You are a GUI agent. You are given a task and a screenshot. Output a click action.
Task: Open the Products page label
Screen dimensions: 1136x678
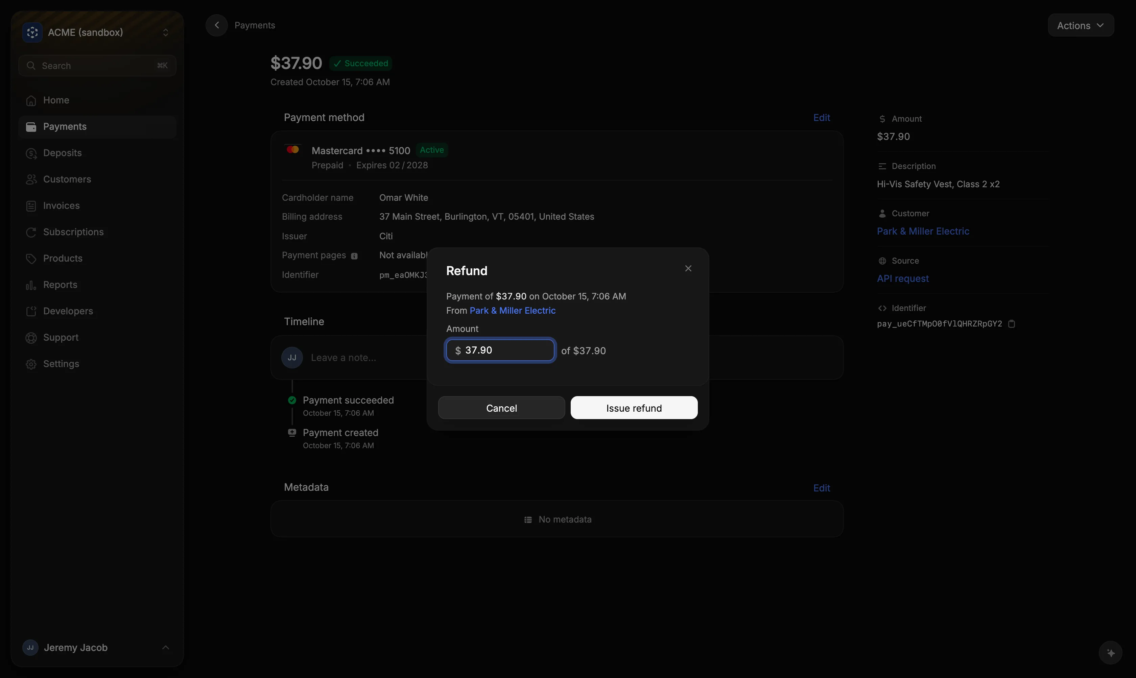click(x=63, y=258)
